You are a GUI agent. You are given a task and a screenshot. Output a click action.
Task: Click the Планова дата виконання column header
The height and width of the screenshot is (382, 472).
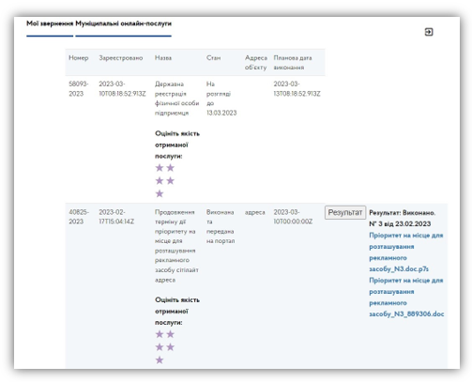[x=293, y=63]
